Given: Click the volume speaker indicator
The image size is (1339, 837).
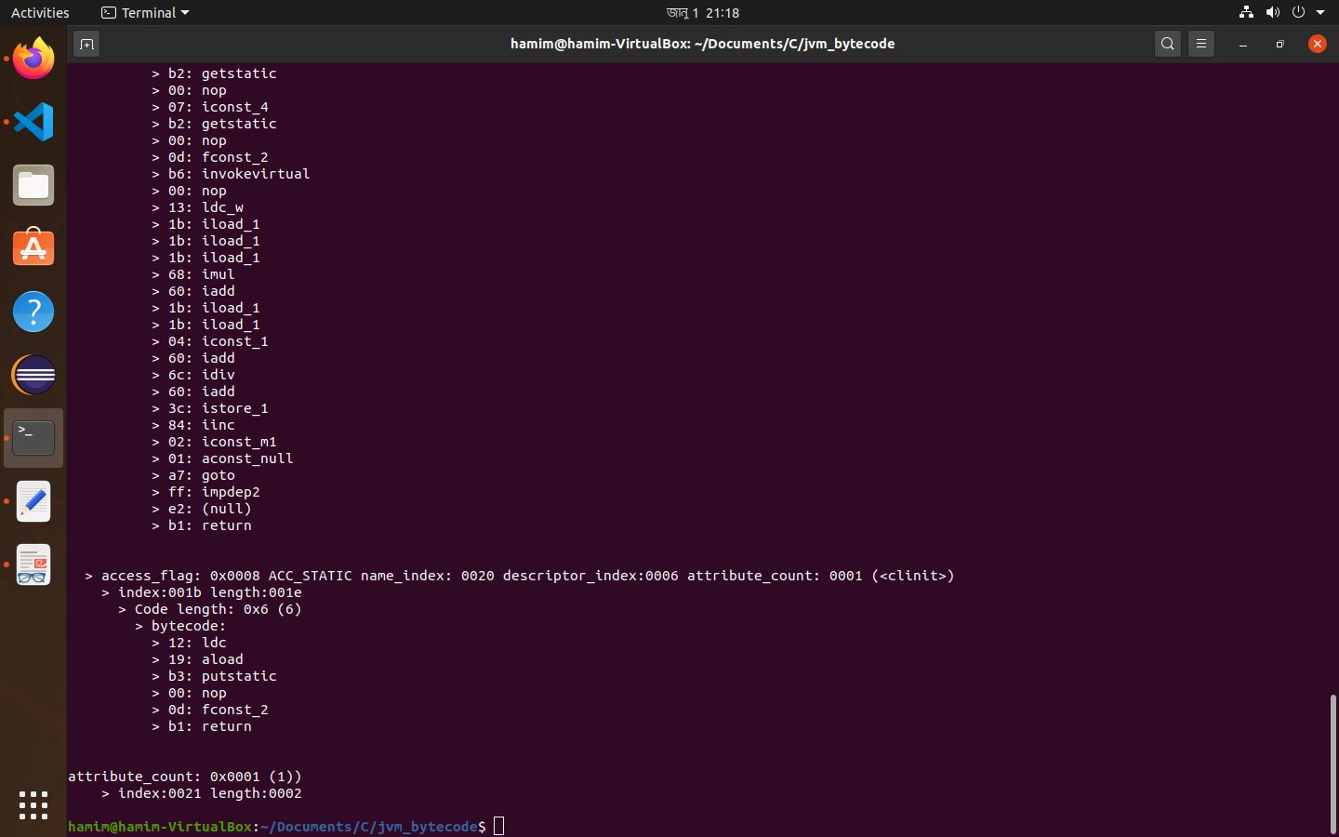Looking at the screenshot, I should point(1272,13).
